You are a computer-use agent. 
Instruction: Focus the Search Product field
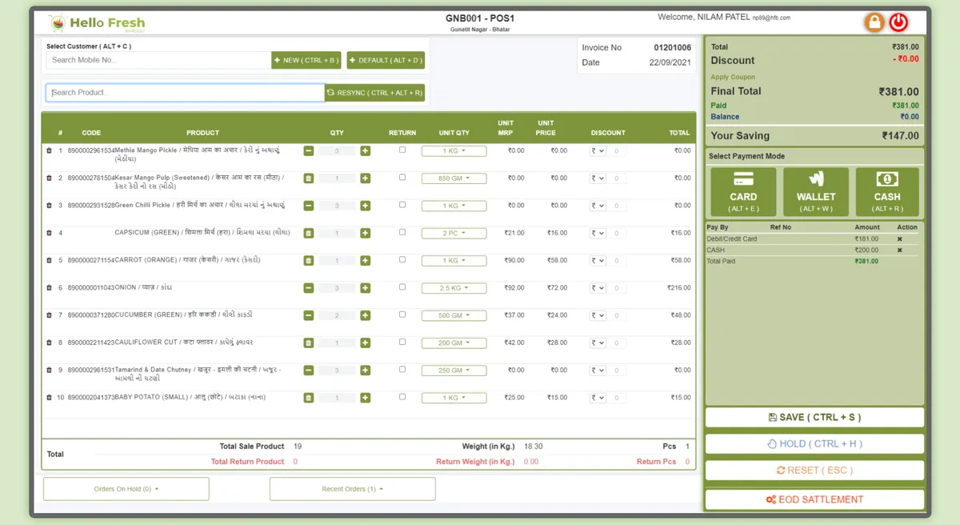click(x=186, y=93)
